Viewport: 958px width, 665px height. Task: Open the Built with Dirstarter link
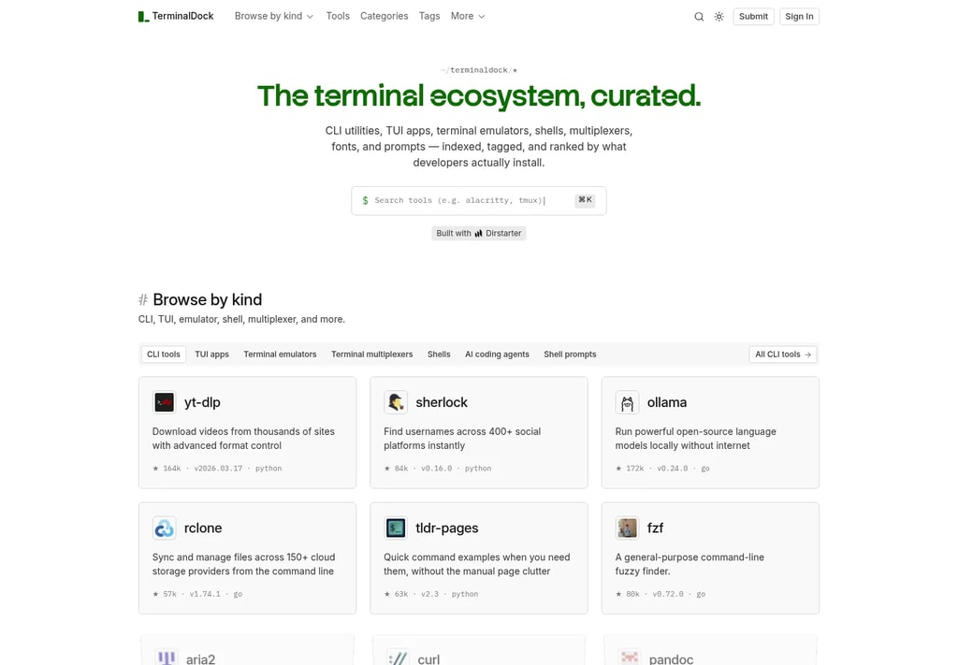point(478,233)
